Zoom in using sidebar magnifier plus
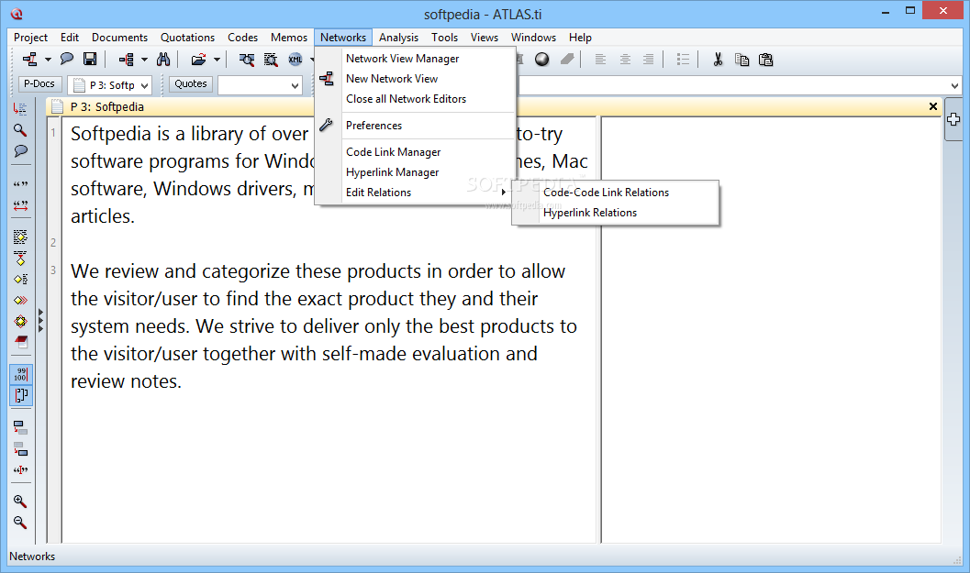The height and width of the screenshot is (573, 970). (20, 501)
